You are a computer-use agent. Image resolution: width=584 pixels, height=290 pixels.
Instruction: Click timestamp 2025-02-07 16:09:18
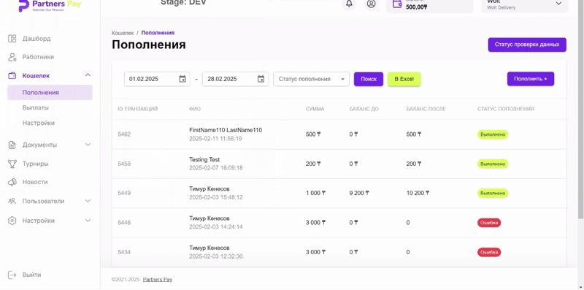coord(216,168)
